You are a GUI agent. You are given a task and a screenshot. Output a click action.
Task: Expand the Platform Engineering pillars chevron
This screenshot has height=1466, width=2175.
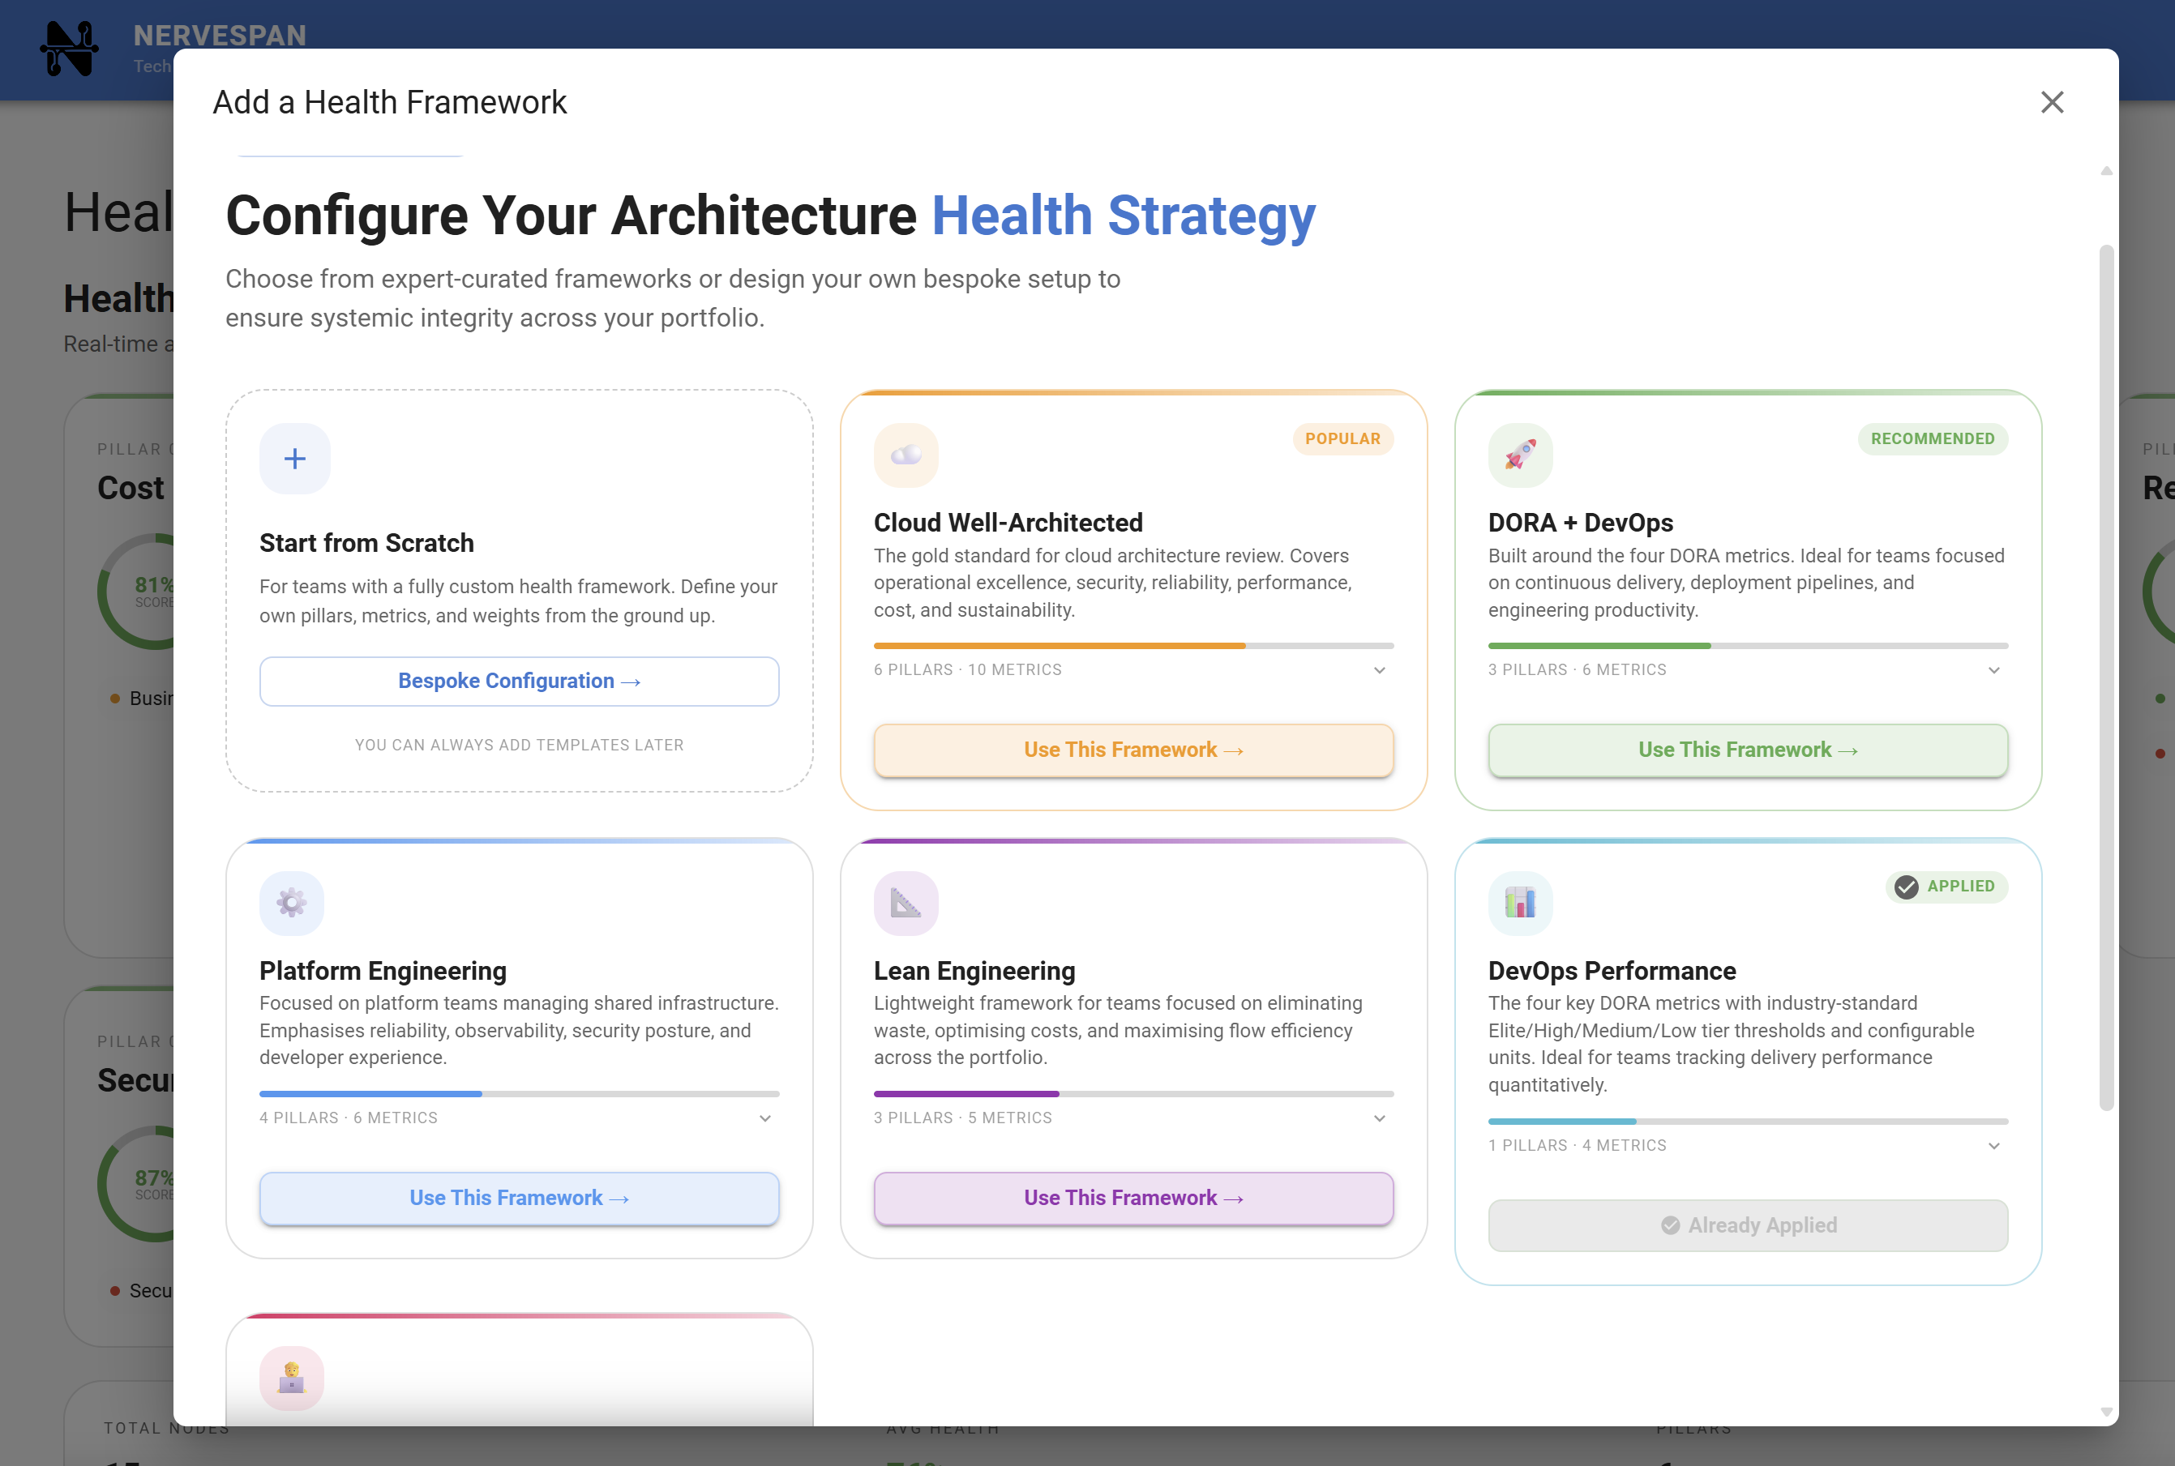[x=765, y=1118]
